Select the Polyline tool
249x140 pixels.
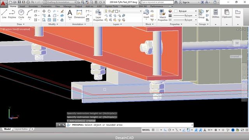(x=12, y=14)
